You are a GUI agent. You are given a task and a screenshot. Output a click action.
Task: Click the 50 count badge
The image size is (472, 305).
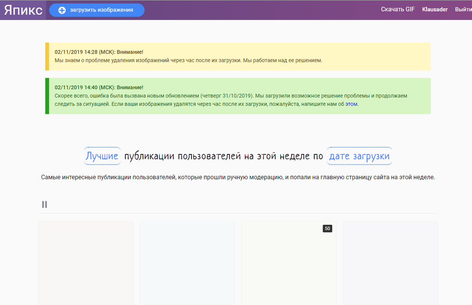pyautogui.click(x=328, y=228)
